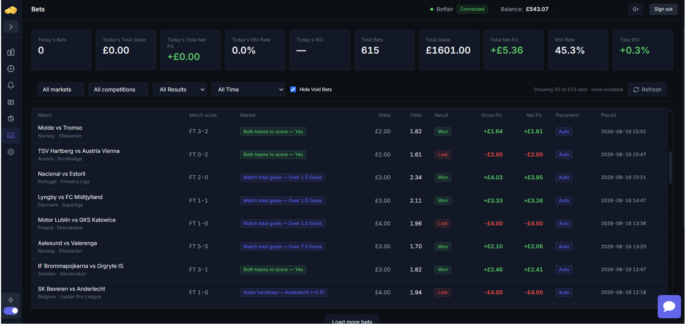The height and width of the screenshot is (324, 686).
Task: Expand the sidebar with the chevron arrow
Action: tap(11, 27)
